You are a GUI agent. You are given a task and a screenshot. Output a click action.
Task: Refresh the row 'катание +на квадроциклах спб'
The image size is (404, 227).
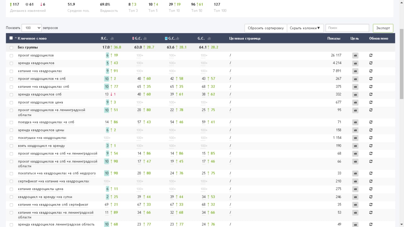point(371,87)
